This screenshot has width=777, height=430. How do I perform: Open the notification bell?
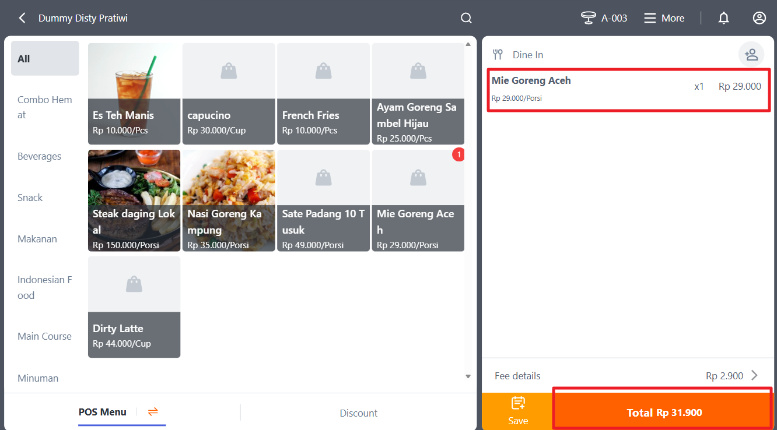pyautogui.click(x=723, y=18)
